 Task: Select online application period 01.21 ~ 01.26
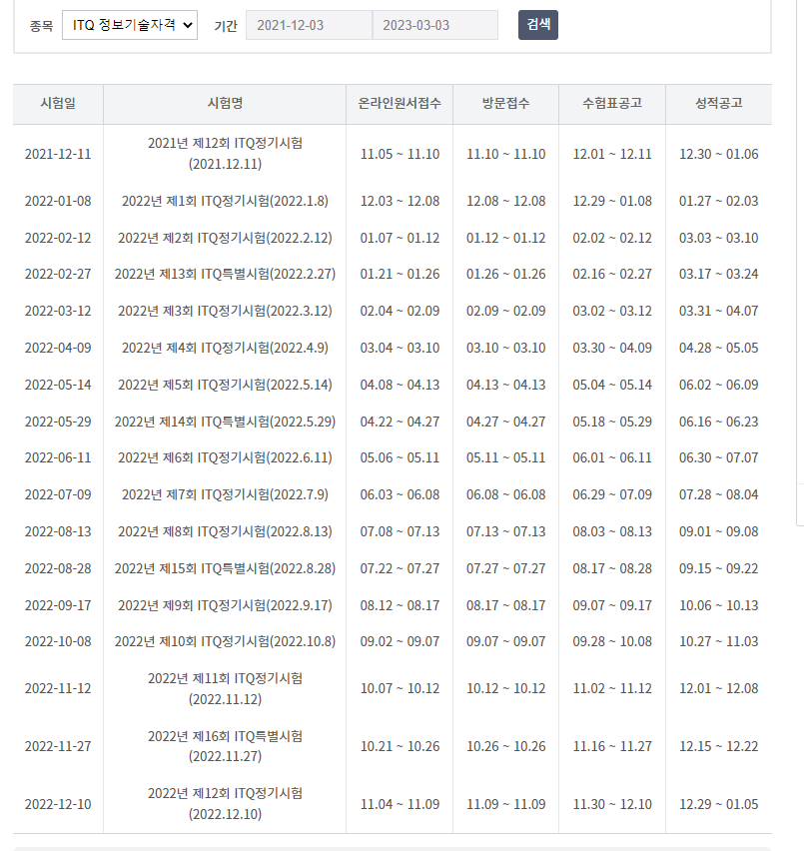[x=400, y=274]
